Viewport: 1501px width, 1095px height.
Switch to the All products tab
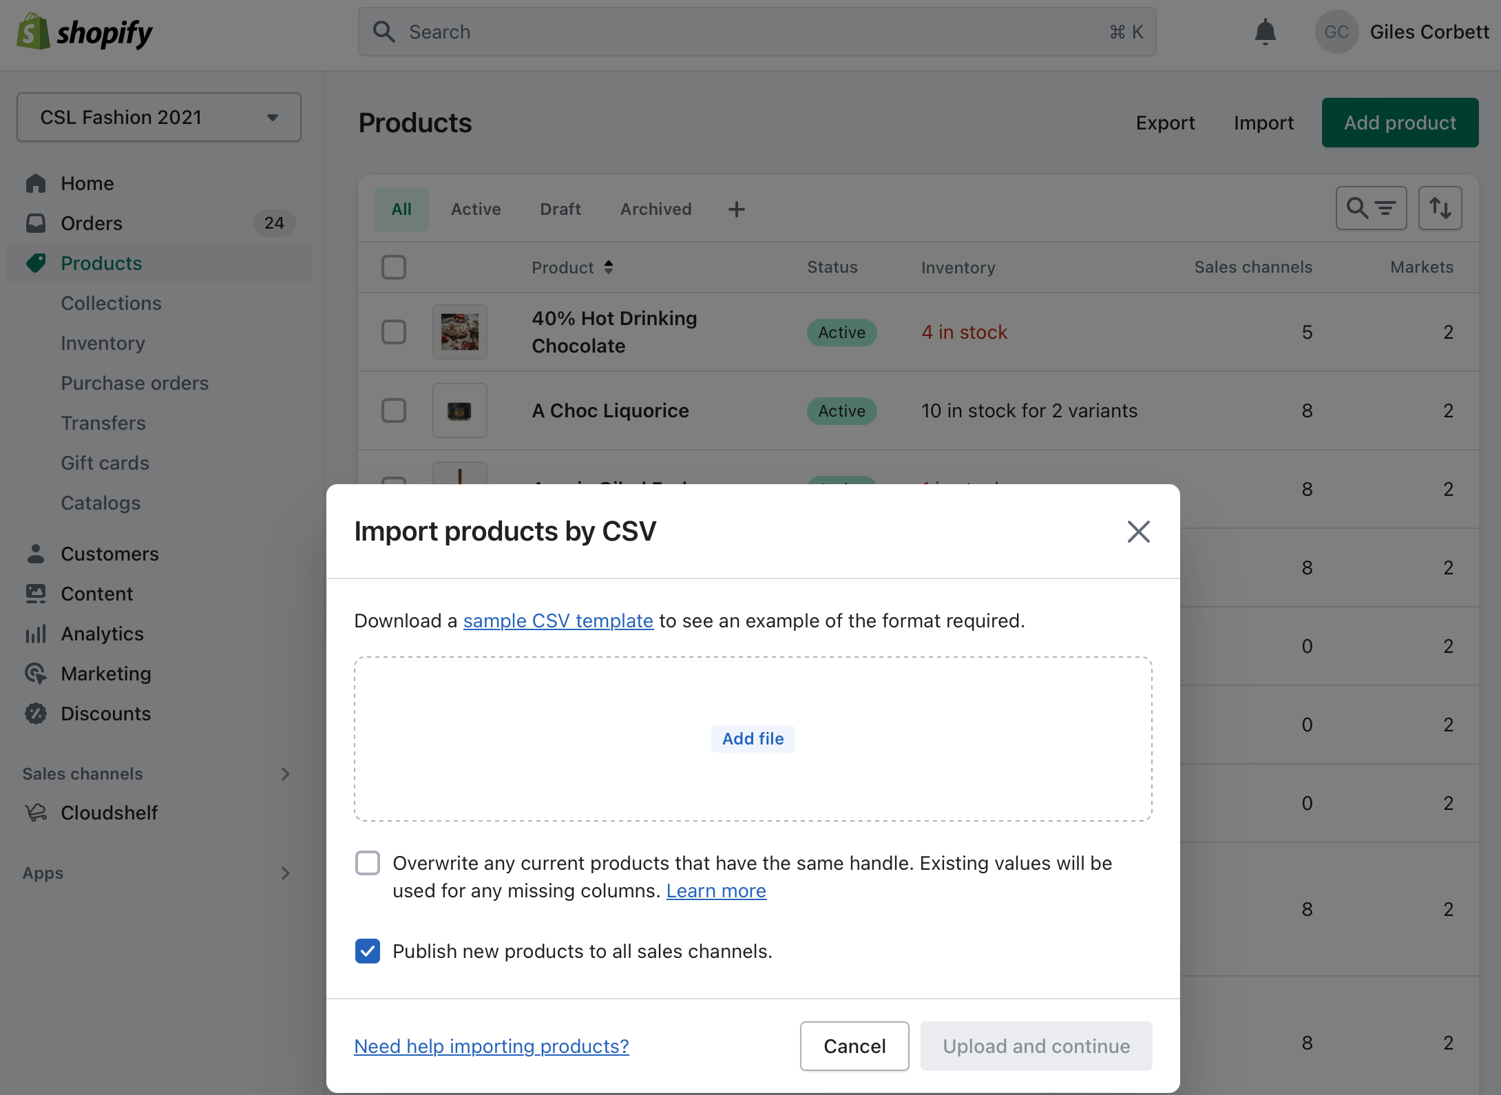(401, 209)
